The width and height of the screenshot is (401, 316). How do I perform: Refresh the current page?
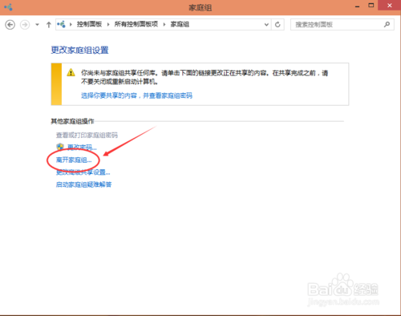pyautogui.click(x=277, y=25)
